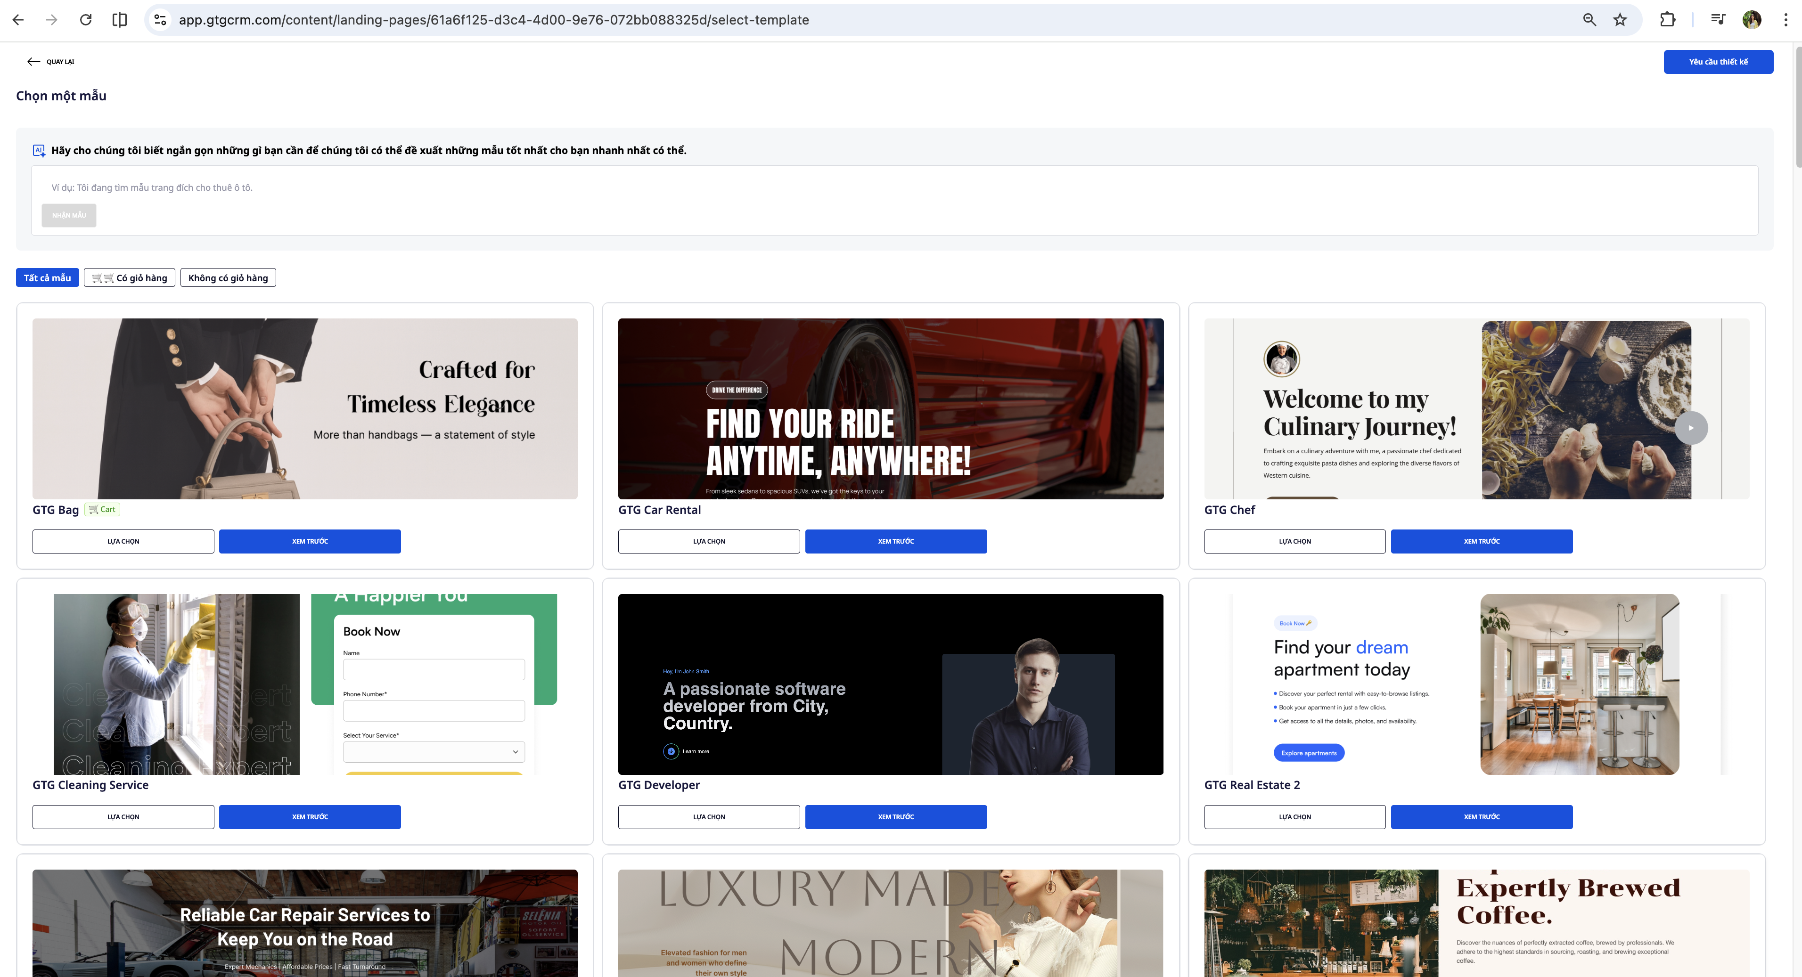Filter templates by "Không có giỏ hàng"
Screen dimensions: 1802x977
coord(228,277)
